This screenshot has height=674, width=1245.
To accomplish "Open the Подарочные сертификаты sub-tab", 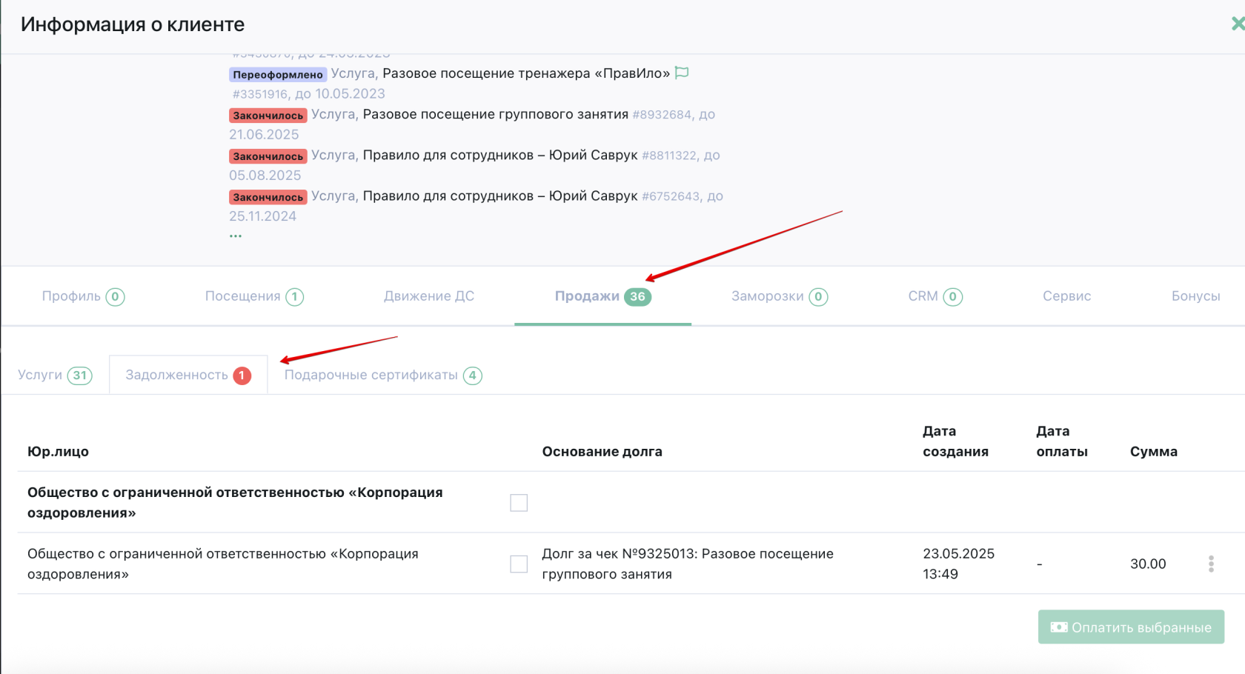I will pos(382,375).
